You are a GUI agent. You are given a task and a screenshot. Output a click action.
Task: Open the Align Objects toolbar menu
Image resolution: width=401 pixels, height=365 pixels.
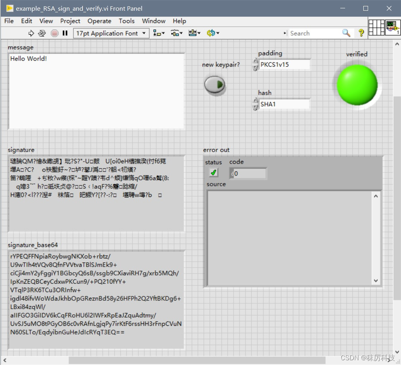pos(158,33)
